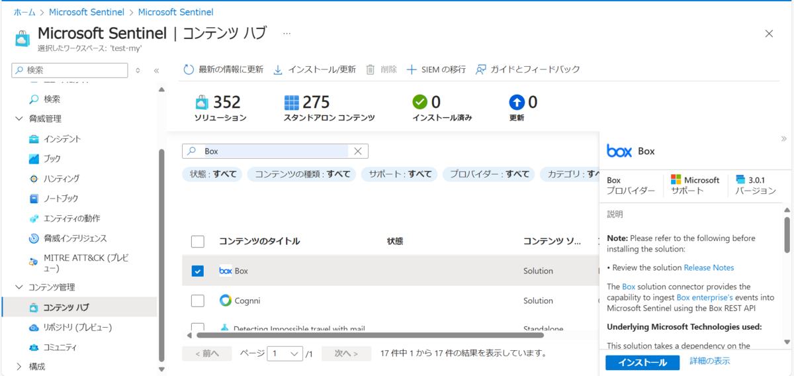Click the blue up-arrow updates icon

click(x=517, y=102)
